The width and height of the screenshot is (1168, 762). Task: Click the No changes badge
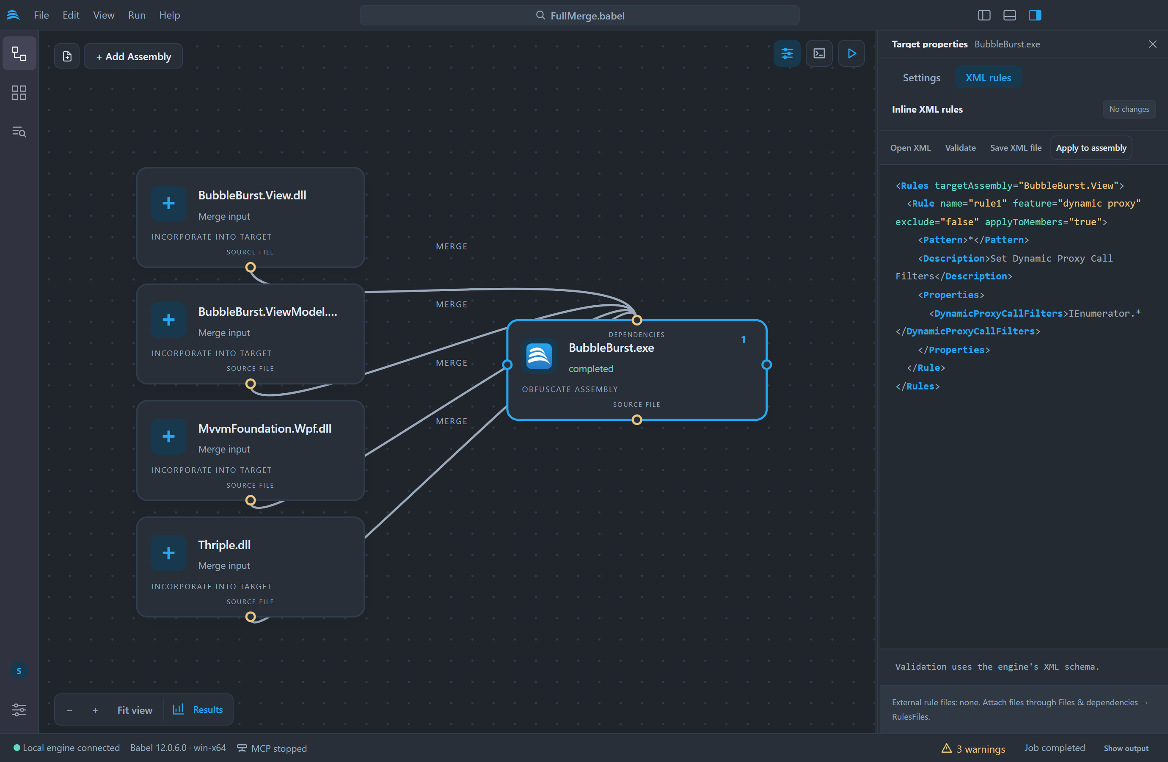point(1129,109)
